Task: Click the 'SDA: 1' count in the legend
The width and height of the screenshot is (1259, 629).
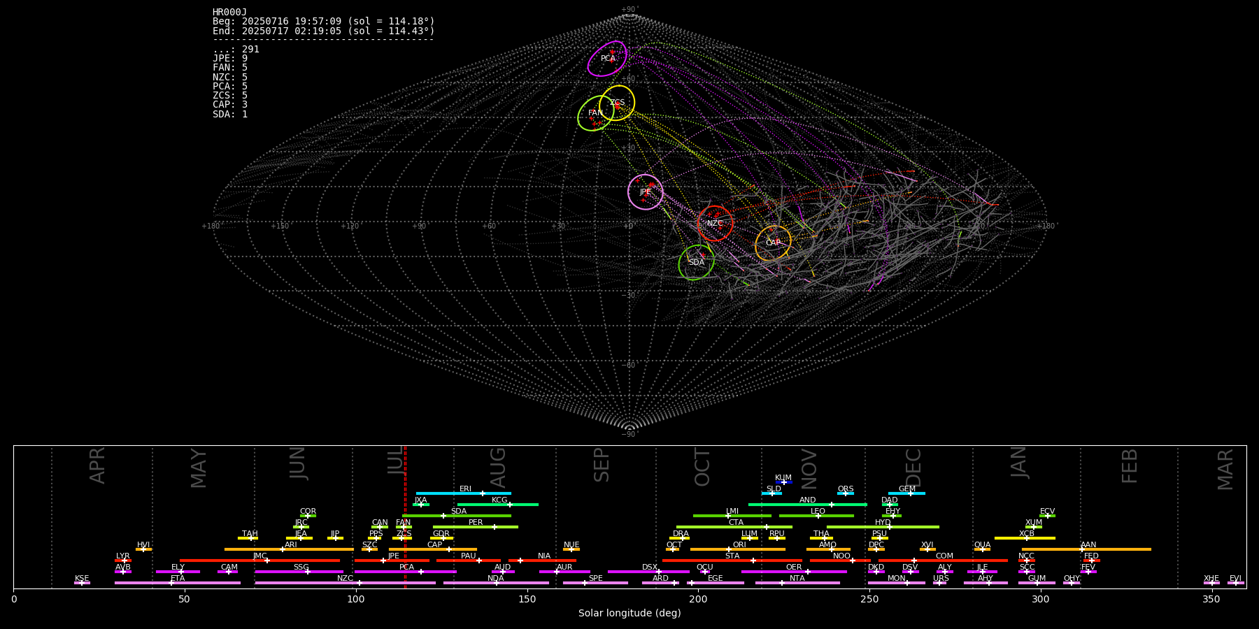Action: (230, 114)
